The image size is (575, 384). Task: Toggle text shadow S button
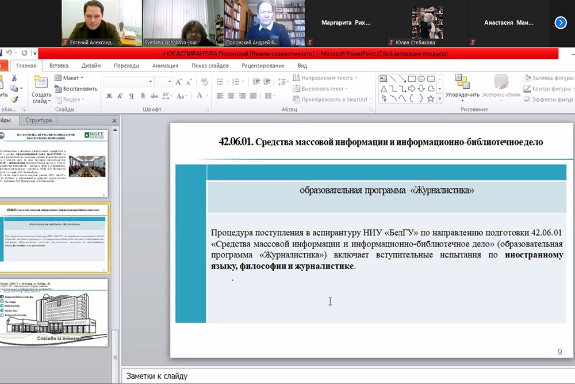[143, 96]
